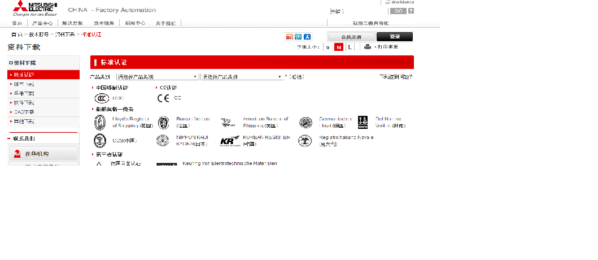Open the 产品中心 navigation menu
The image size is (598, 260).
pos(42,23)
